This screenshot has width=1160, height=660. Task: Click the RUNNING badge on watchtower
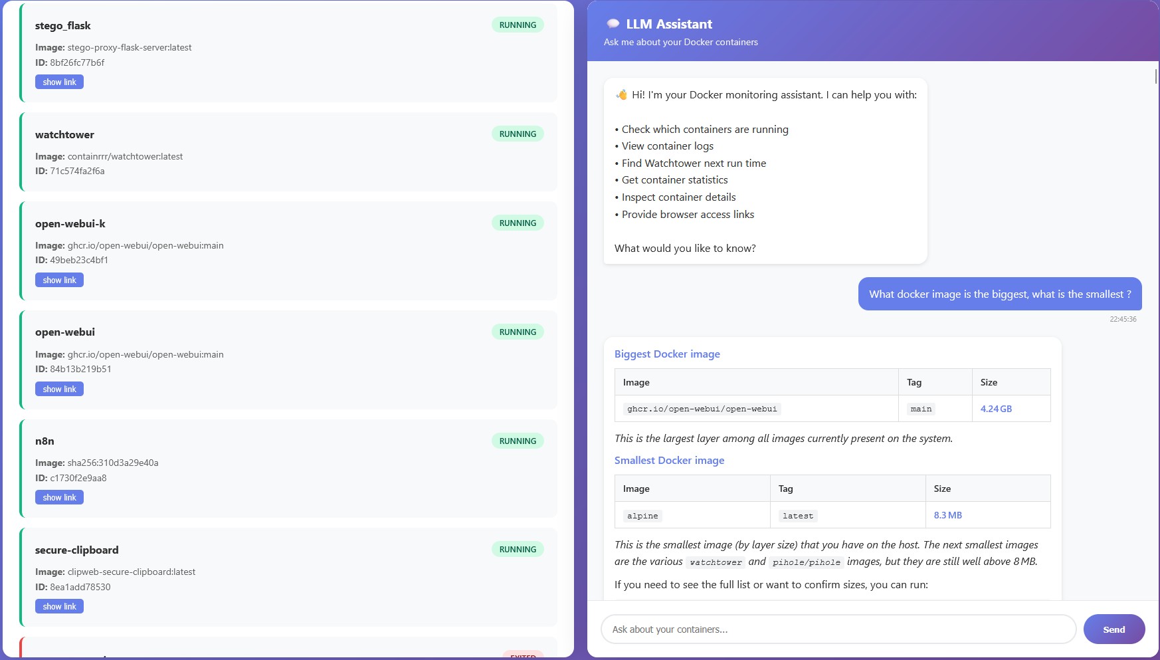coord(518,134)
